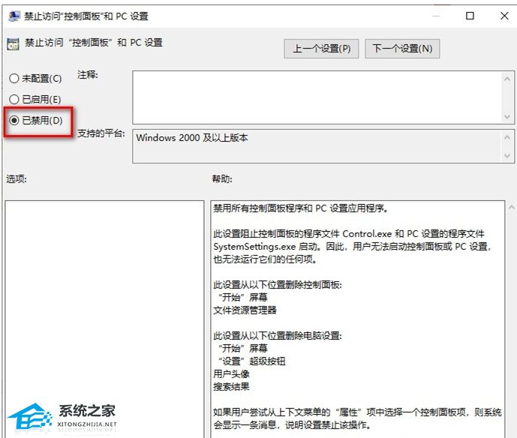Click help text 禁用所有控制面板程序和 PC 设置应用程序
The width and height of the screenshot is (517, 438).
pyautogui.click(x=300, y=208)
